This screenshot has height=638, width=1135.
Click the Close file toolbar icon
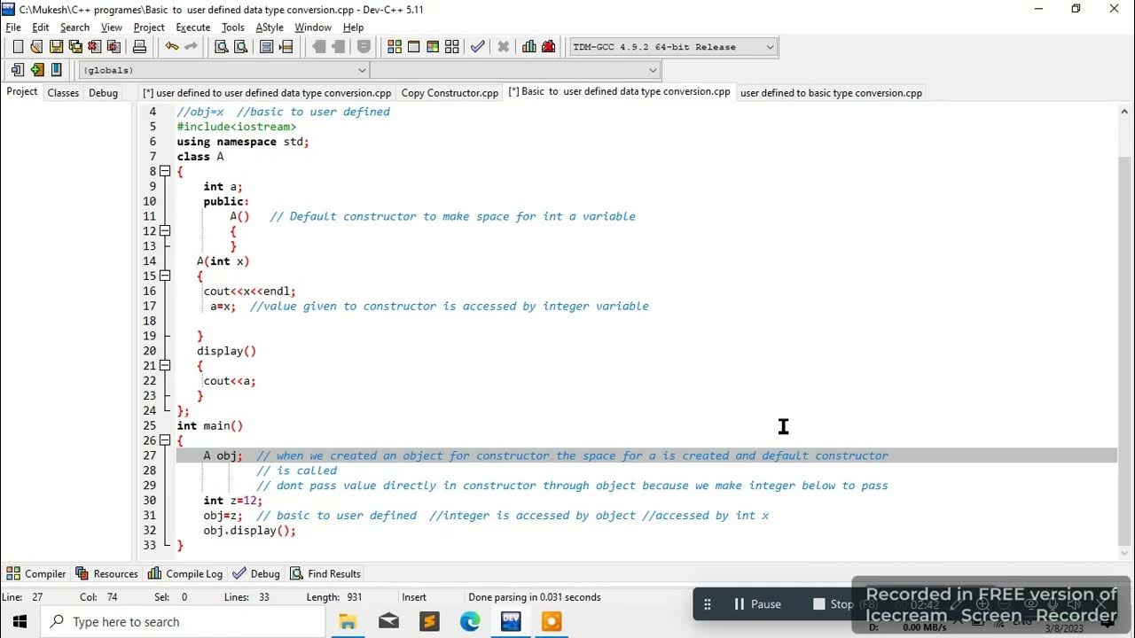[x=95, y=47]
